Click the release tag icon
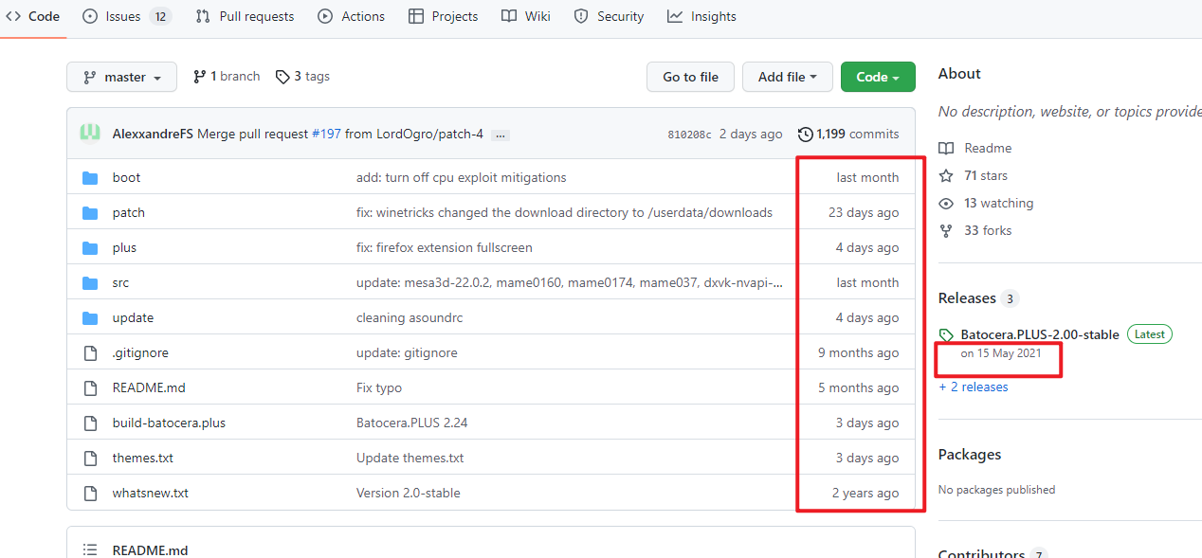The height and width of the screenshot is (558, 1202). pos(946,335)
